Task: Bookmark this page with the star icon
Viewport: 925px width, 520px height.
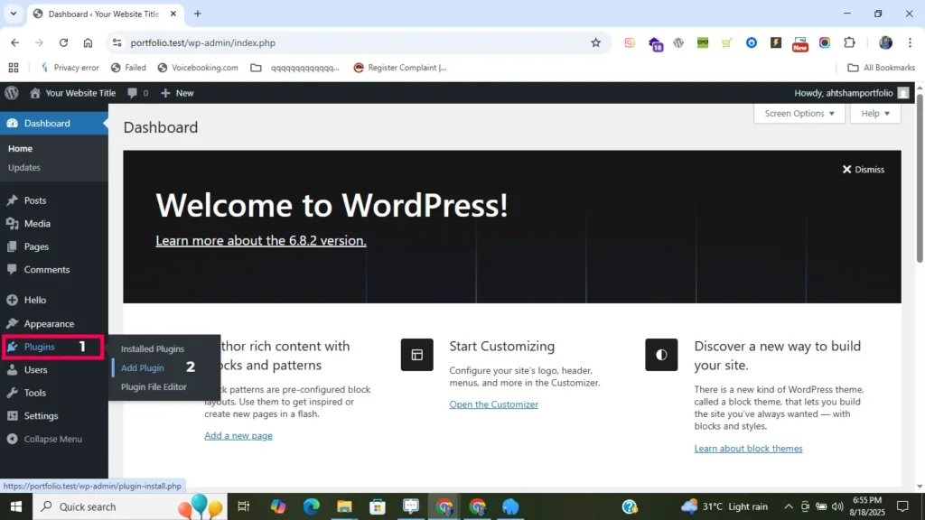Action: [x=595, y=42]
